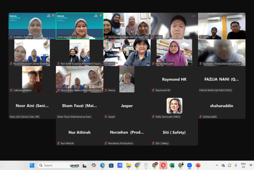Launch Copilot from the taskbar

[94, 165]
